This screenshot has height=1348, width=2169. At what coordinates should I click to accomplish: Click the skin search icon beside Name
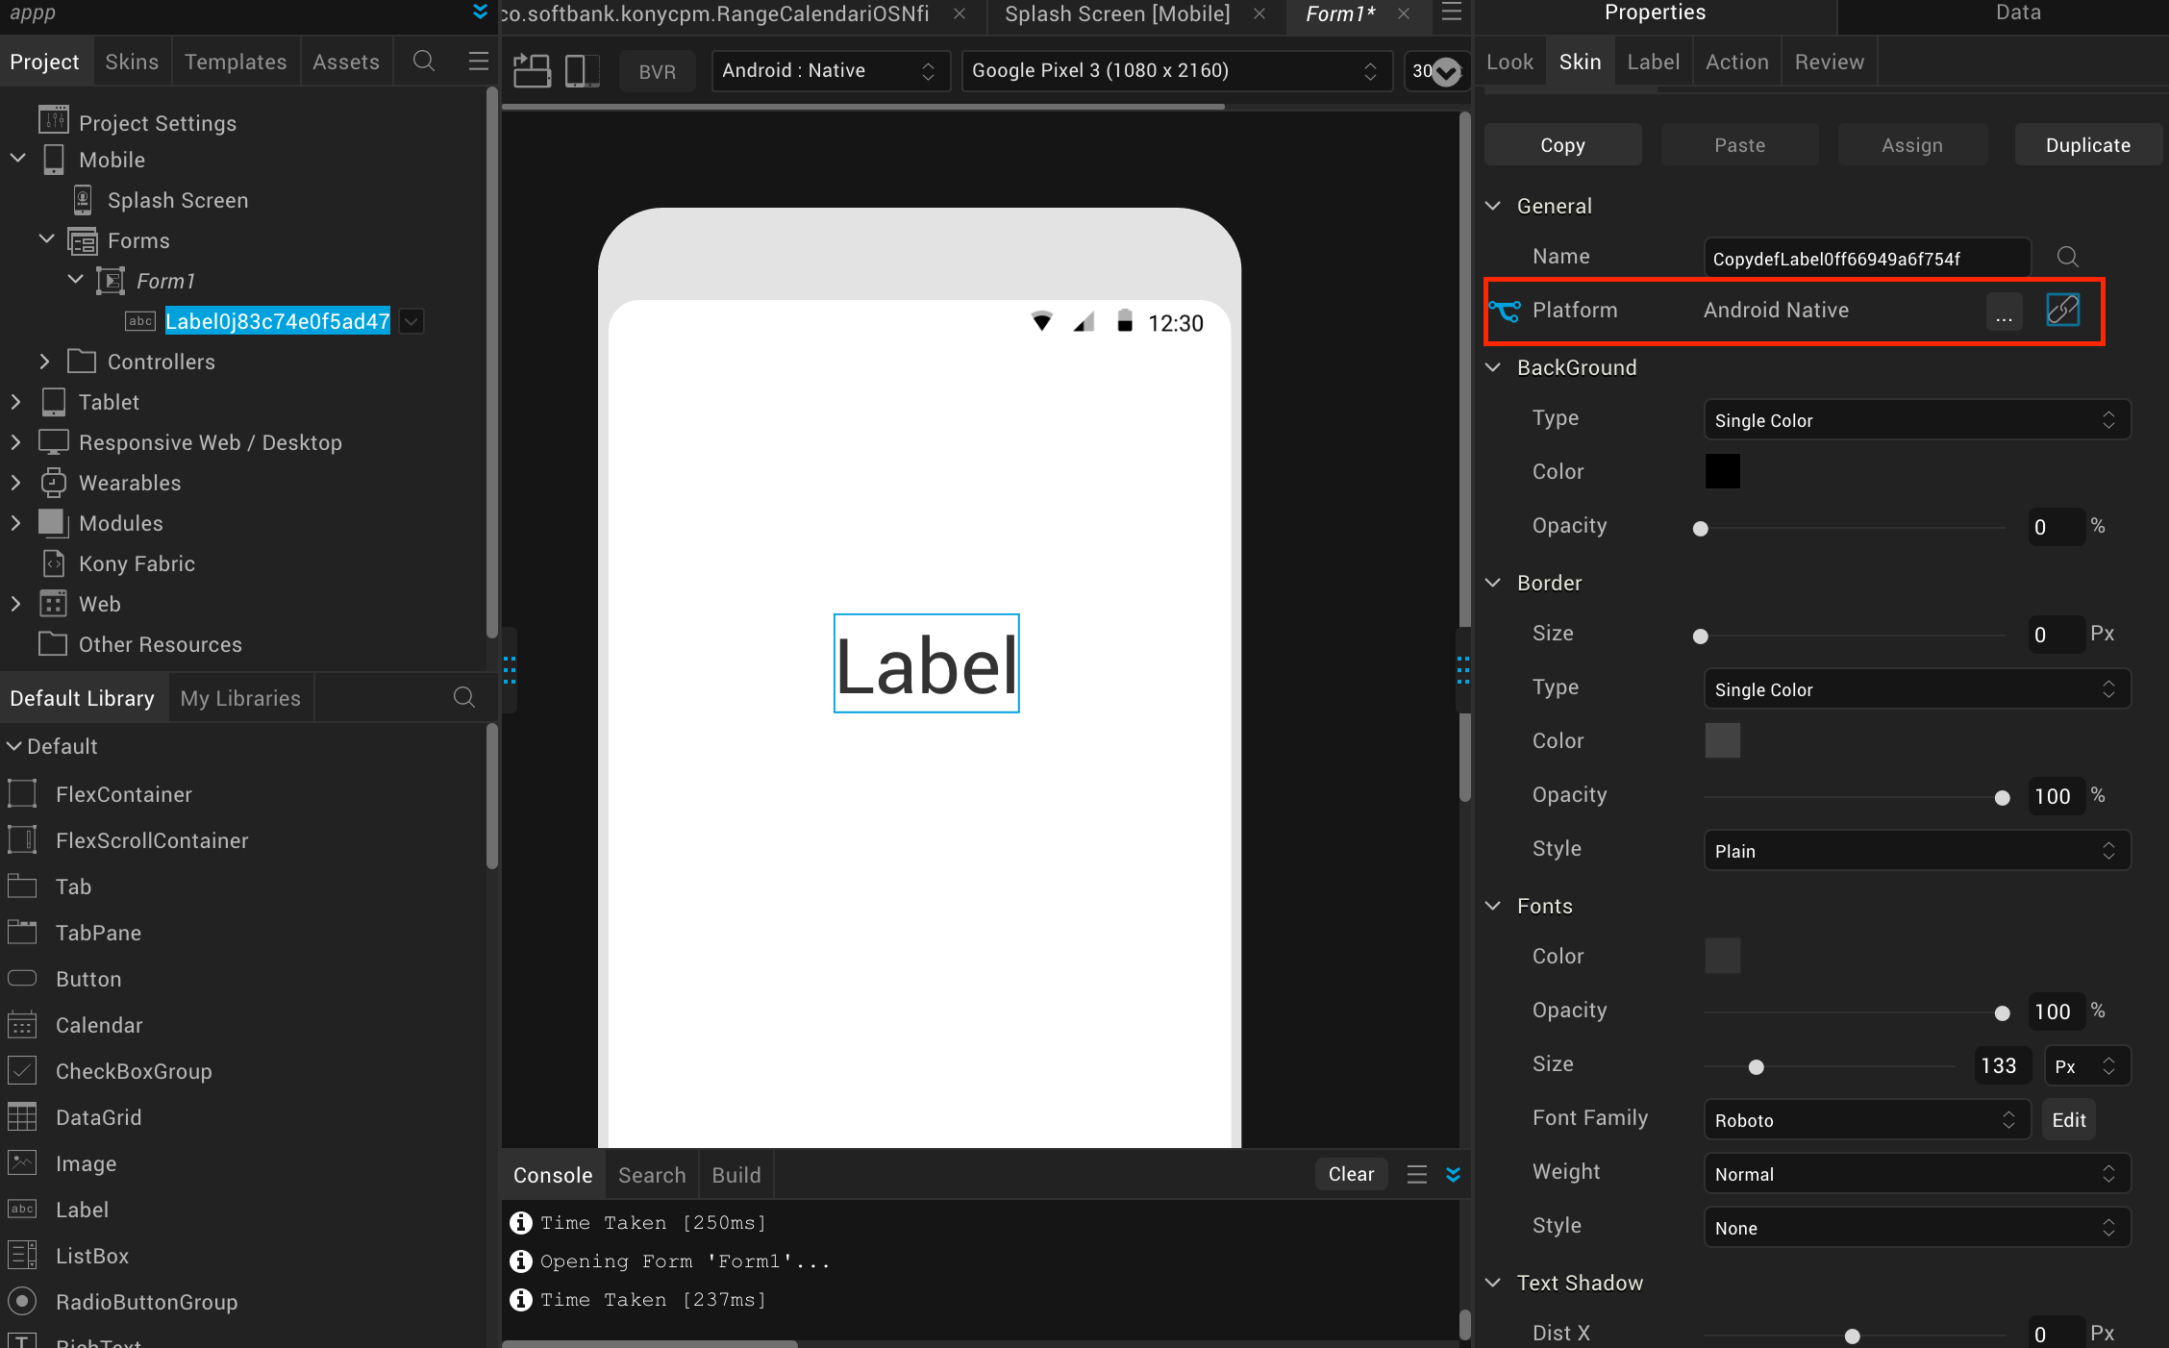(x=2067, y=257)
